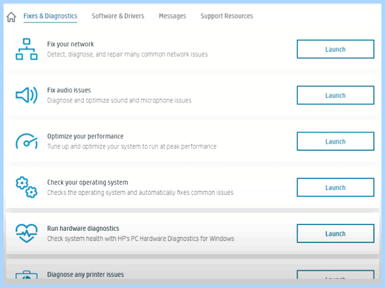Click 'Checks the operating system' description
This screenshot has width=385, height=288.
140,192
